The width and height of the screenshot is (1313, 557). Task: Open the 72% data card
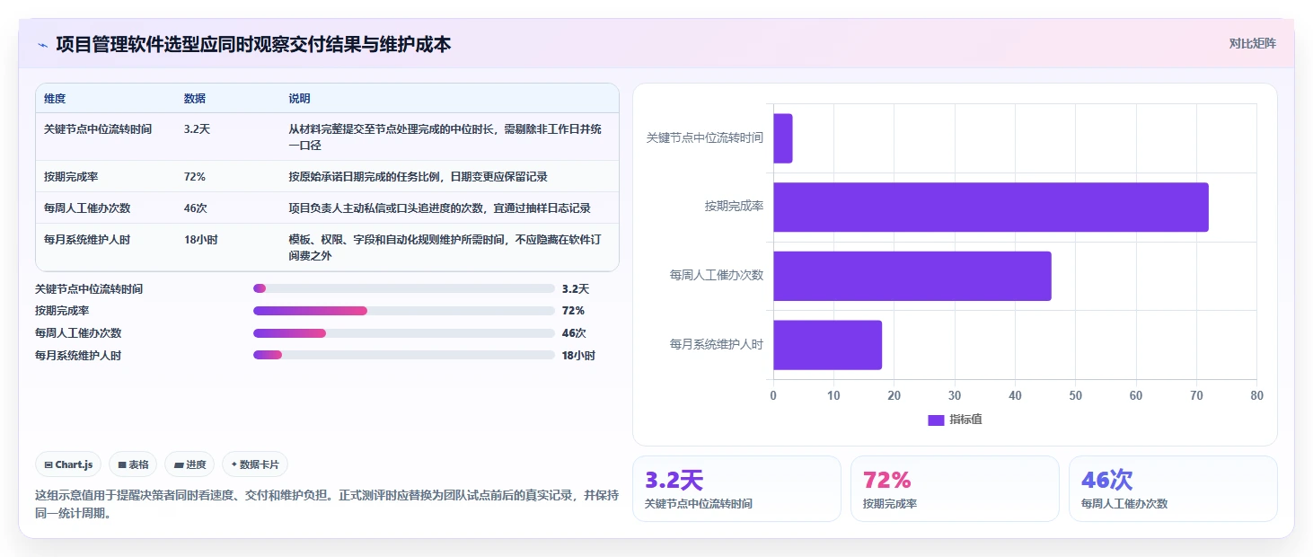tap(955, 489)
